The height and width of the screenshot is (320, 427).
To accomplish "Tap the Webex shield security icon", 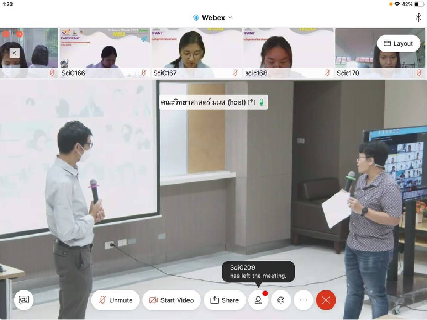I will (x=196, y=17).
